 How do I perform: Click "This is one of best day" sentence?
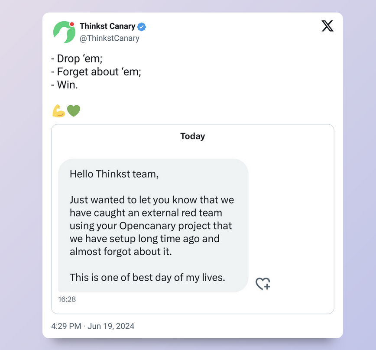click(x=147, y=278)
